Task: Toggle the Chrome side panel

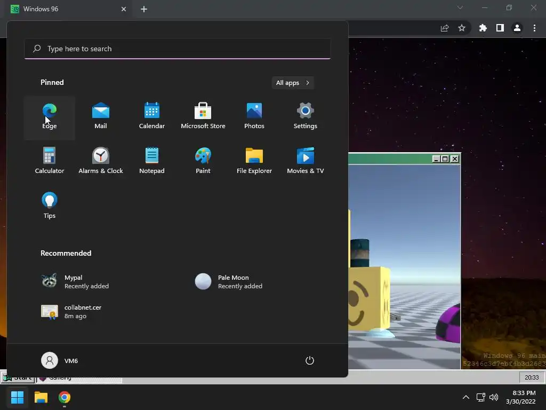Action: click(500, 28)
